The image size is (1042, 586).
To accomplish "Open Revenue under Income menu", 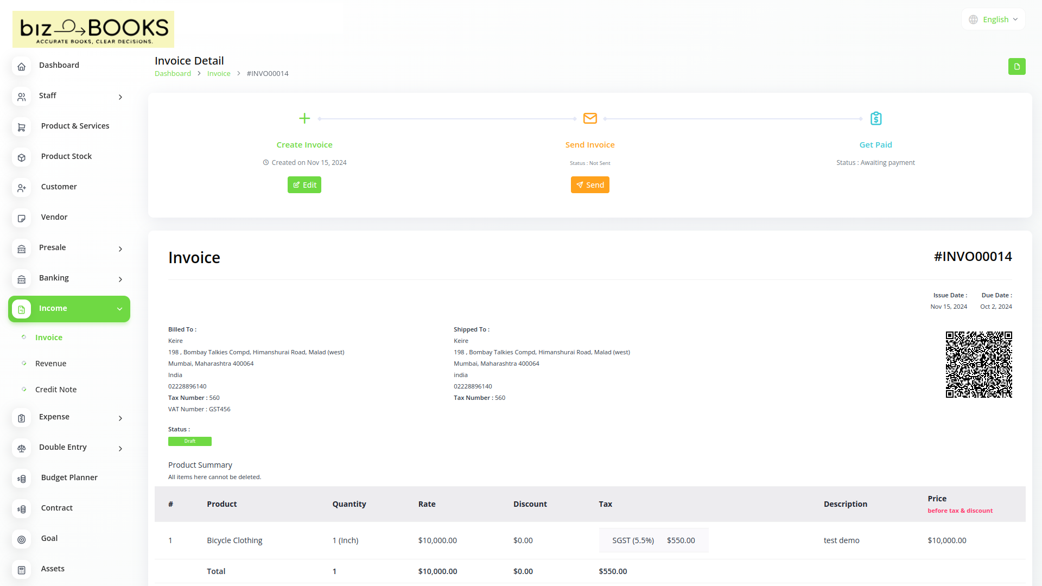I will click(50, 364).
